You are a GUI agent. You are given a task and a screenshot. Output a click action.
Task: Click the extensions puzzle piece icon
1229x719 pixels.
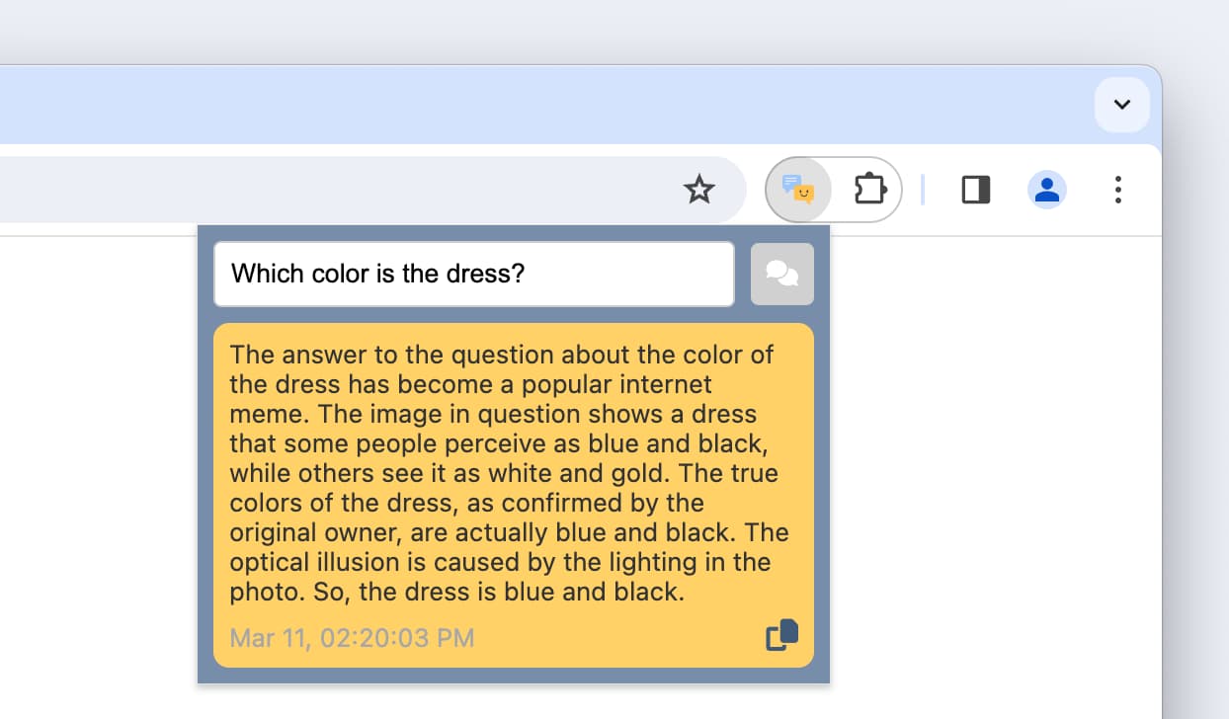[869, 189]
